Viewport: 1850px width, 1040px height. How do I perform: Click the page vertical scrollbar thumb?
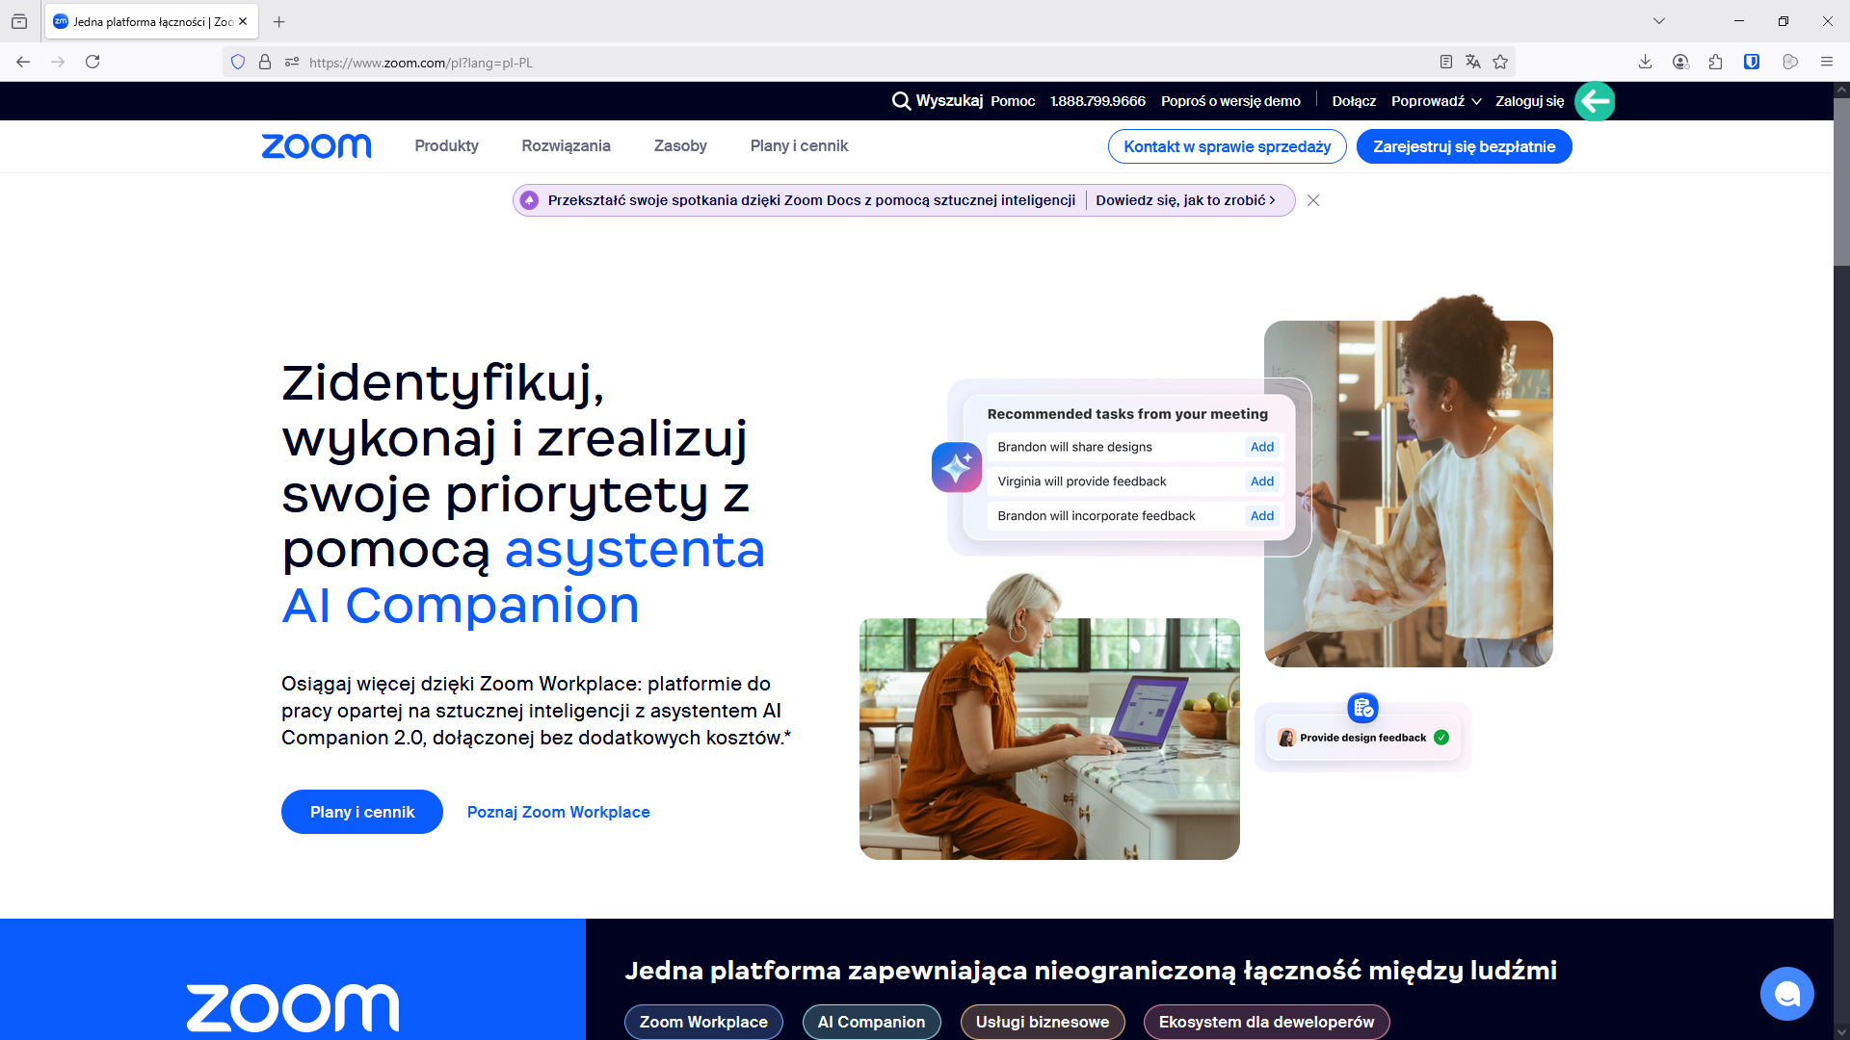[x=1841, y=181]
